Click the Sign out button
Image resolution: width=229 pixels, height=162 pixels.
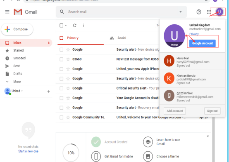pos(212,111)
